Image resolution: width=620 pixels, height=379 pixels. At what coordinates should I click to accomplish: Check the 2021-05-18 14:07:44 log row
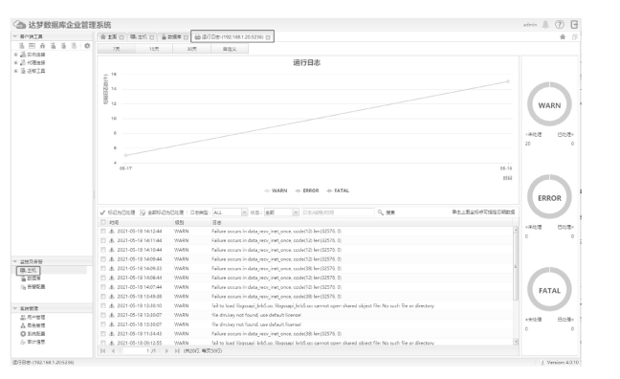click(x=103, y=287)
